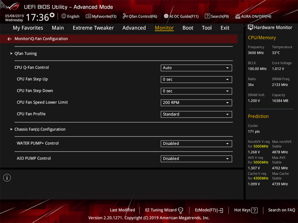Open Search(F9) question mark icon
Image resolution: width=298 pixels, height=223 pixels.
pyautogui.click(x=207, y=16)
